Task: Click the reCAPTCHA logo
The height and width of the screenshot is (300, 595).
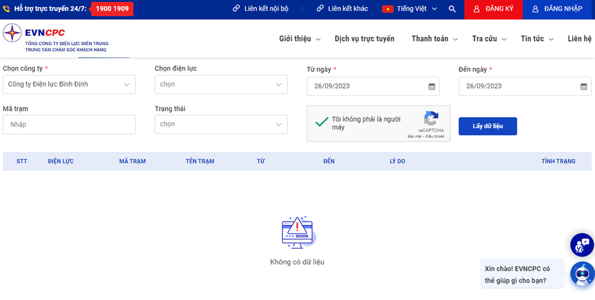Action: (431, 119)
